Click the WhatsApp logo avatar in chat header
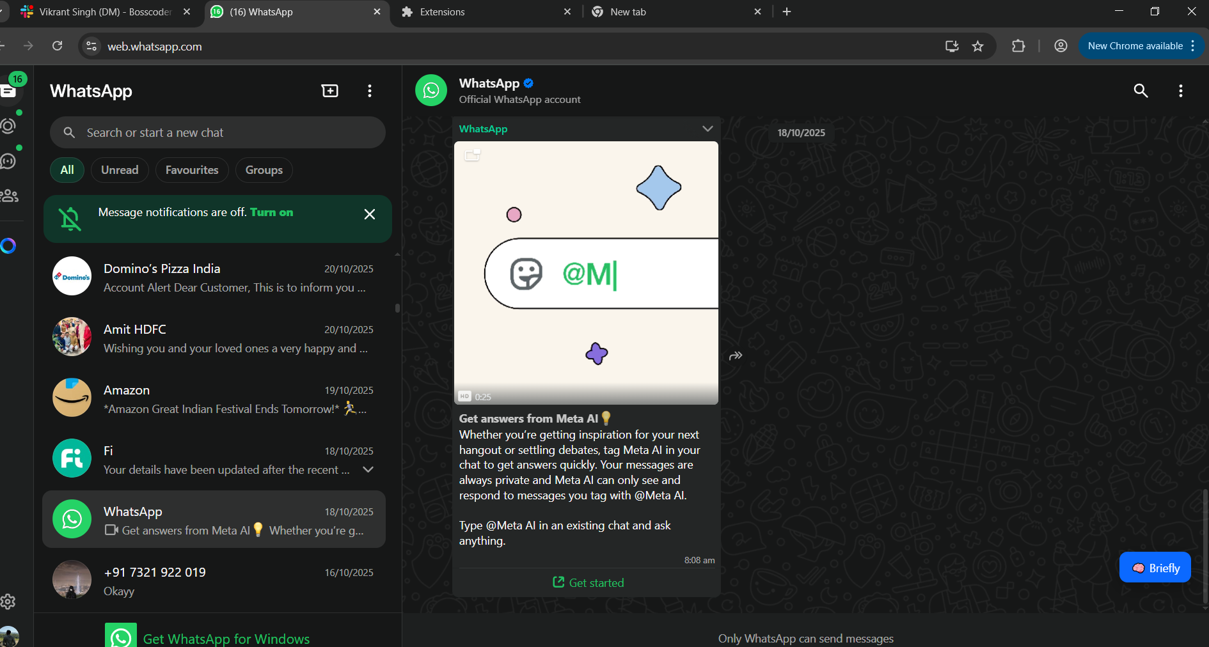The height and width of the screenshot is (647, 1209). point(431,90)
